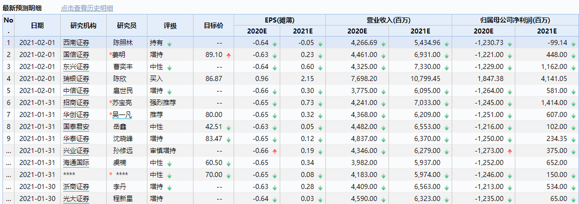Click green down arrow beside target price 60.50
This screenshot has height=204, width=579.
[229, 163]
